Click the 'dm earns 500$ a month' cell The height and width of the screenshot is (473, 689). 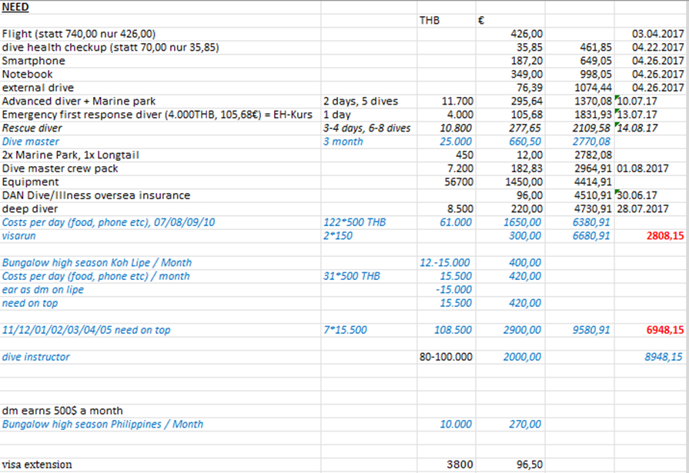[62, 411]
